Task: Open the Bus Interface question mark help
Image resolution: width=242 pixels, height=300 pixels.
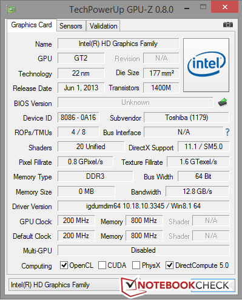Action: point(227,132)
